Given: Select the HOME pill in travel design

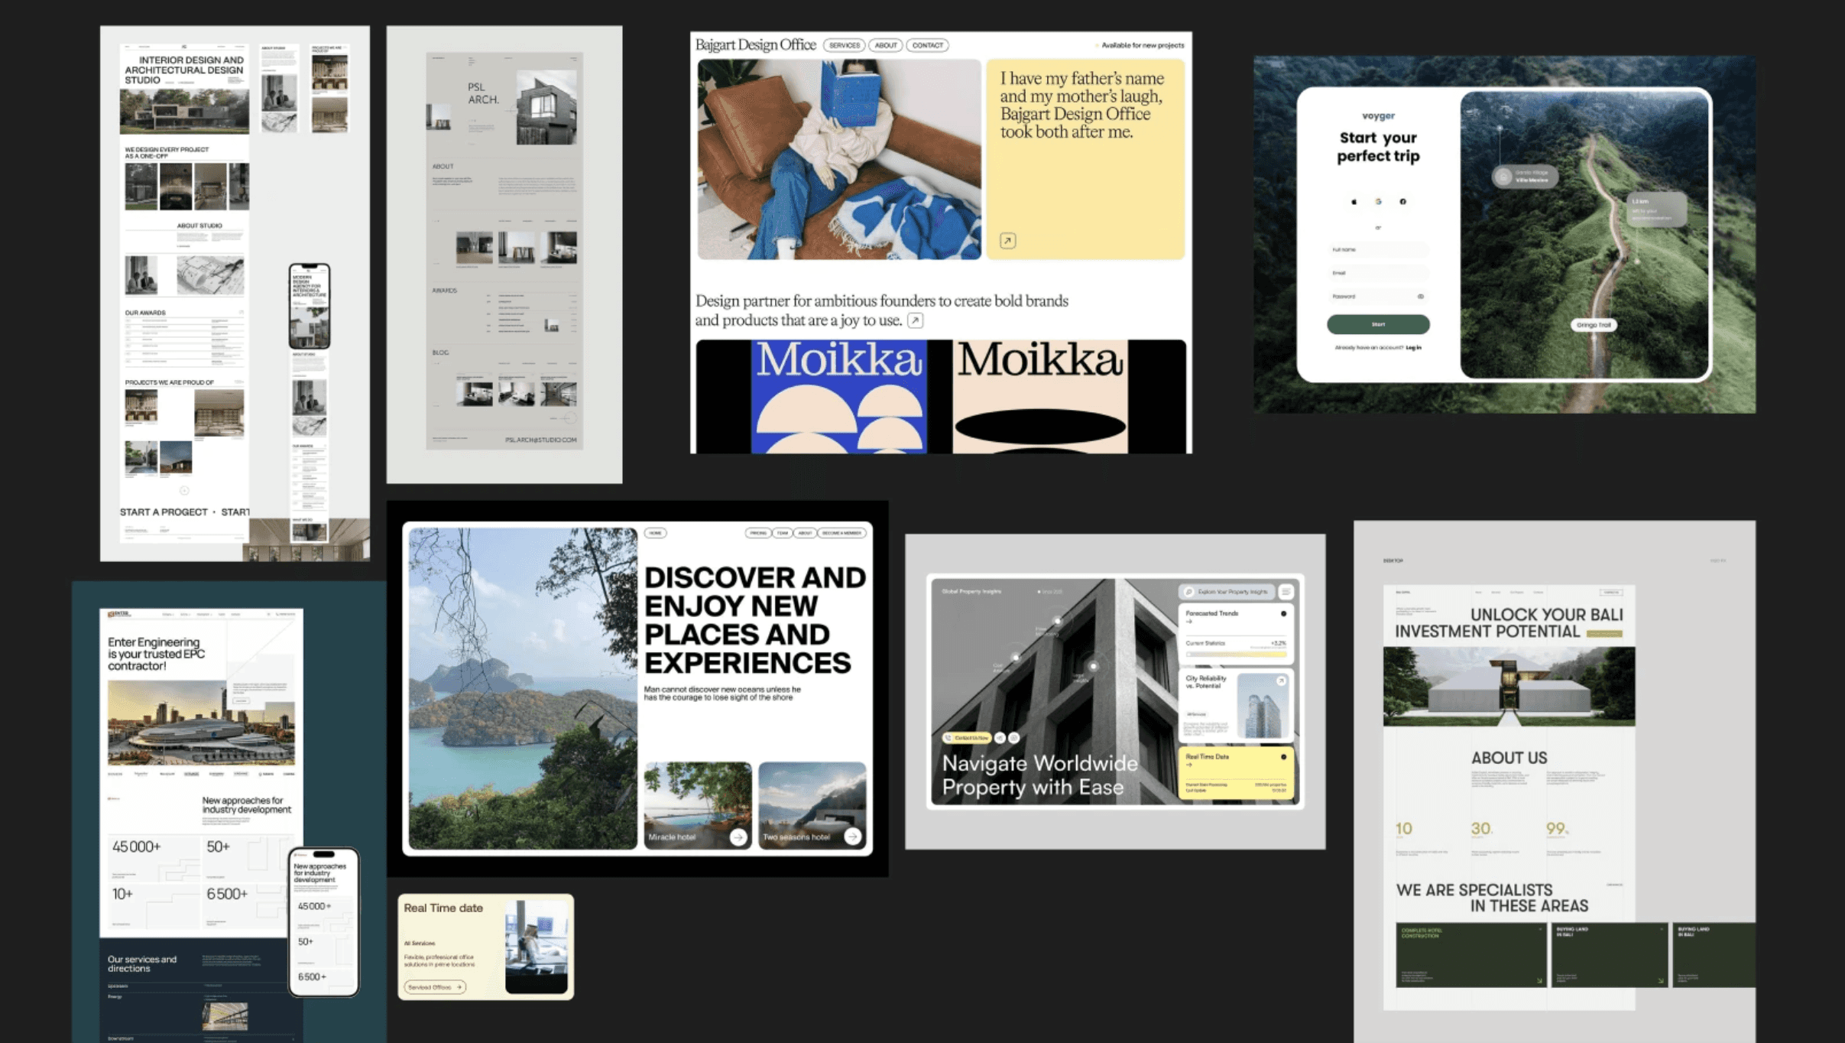Looking at the screenshot, I should coord(655,533).
